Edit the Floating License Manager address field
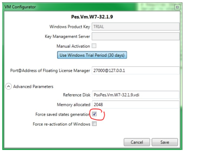 click(136, 71)
